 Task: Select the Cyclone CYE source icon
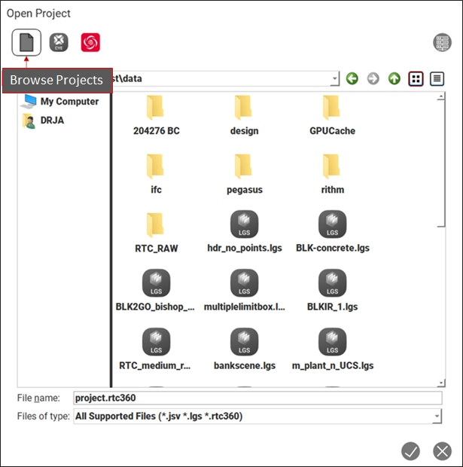tap(59, 43)
